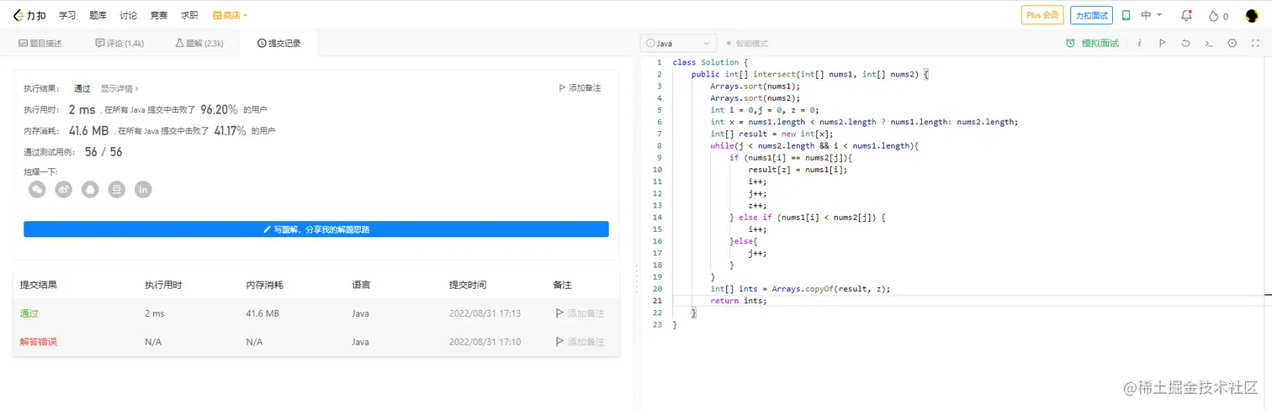Click code line number 8

tap(659, 145)
